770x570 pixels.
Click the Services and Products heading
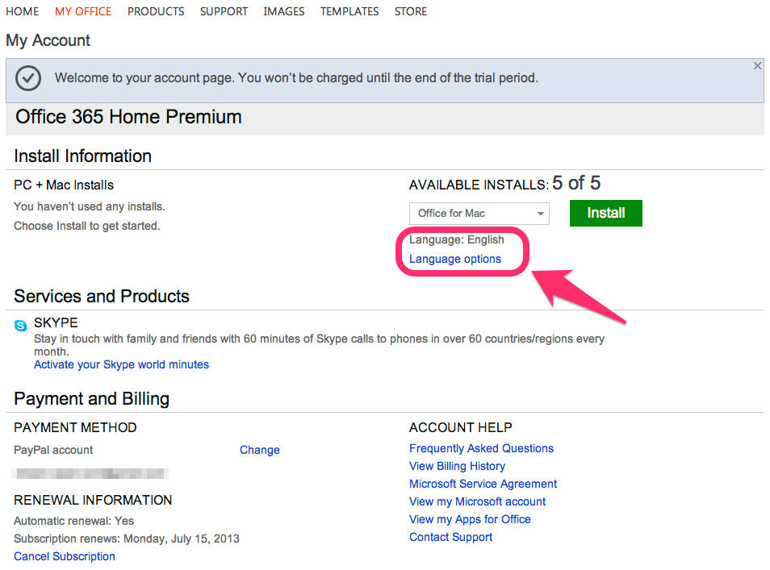[x=102, y=296]
